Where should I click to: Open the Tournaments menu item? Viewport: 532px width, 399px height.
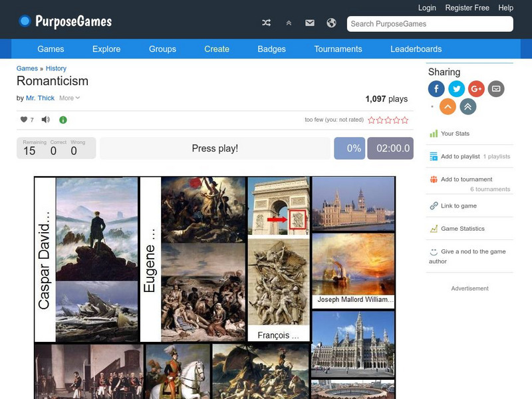point(337,49)
